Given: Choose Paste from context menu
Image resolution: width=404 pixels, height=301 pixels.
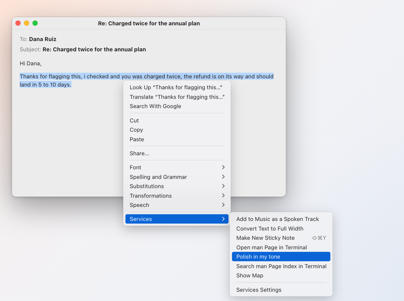Looking at the screenshot, I should pyautogui.click(x=177, y=139).
